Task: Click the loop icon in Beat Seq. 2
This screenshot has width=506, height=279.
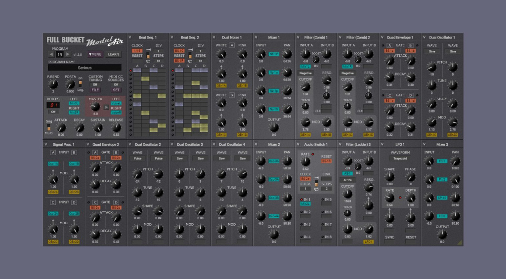Action: (x=190, y=61)
